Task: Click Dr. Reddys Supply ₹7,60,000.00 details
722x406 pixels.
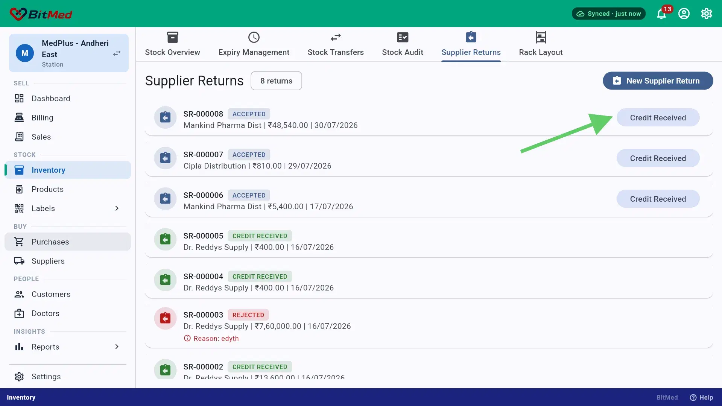Action: pyautogui.click(x=267, y=326)
